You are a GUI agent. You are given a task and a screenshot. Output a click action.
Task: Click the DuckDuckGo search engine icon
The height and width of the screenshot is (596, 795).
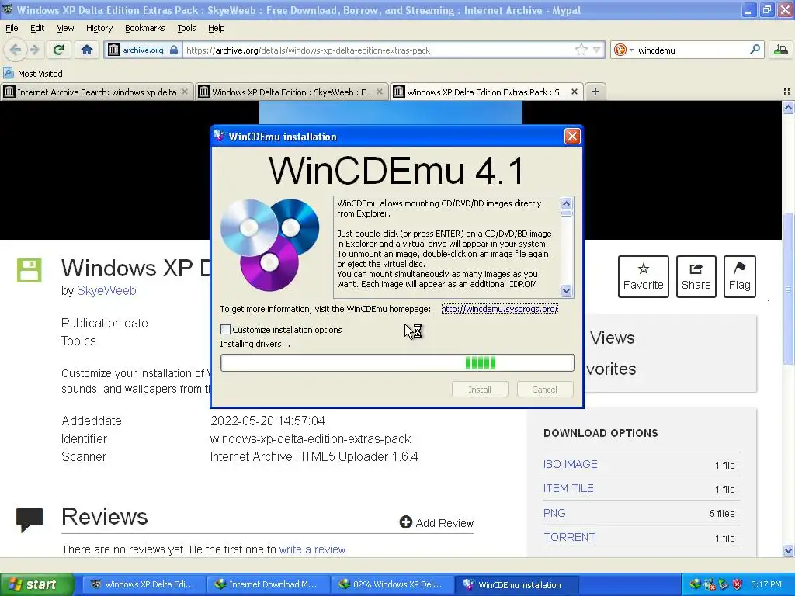[x=620, y=50]
